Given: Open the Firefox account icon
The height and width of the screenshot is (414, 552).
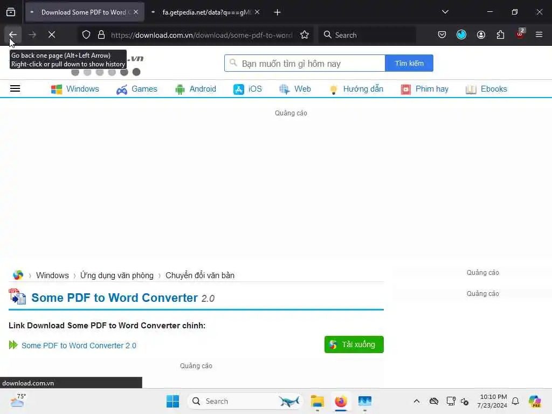Looking at the screenshot, I should click(481, 35).
